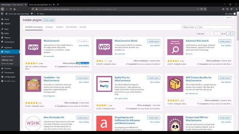
Task: Open 'Mais detalhes' for WooCommerce
Action: coord(84,45)
